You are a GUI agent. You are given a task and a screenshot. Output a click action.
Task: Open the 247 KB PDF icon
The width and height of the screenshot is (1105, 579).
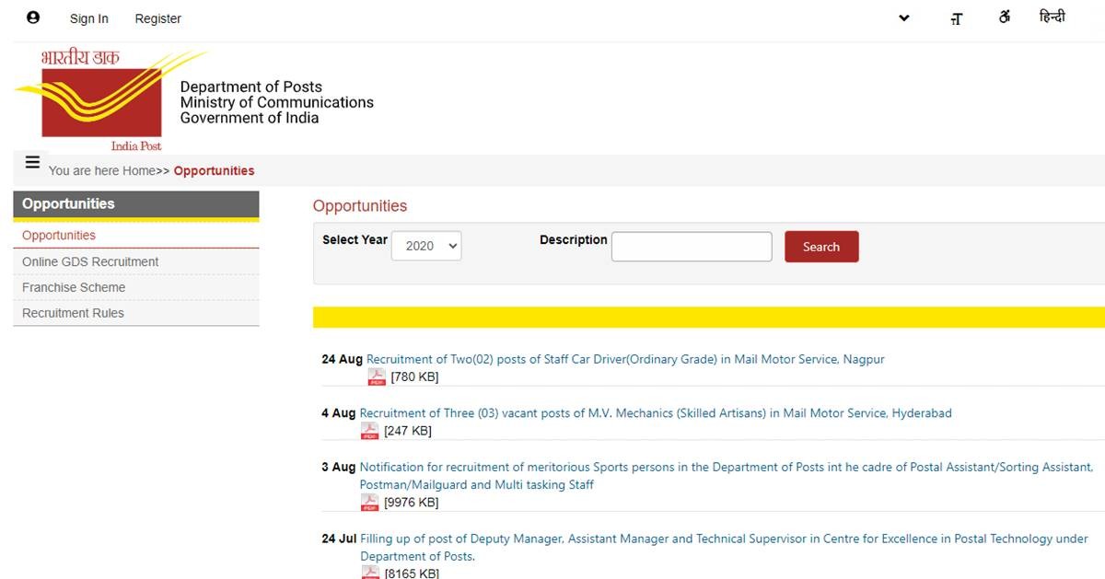point(369,431)
